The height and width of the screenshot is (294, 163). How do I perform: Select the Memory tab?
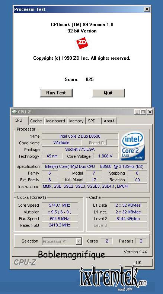76,121
